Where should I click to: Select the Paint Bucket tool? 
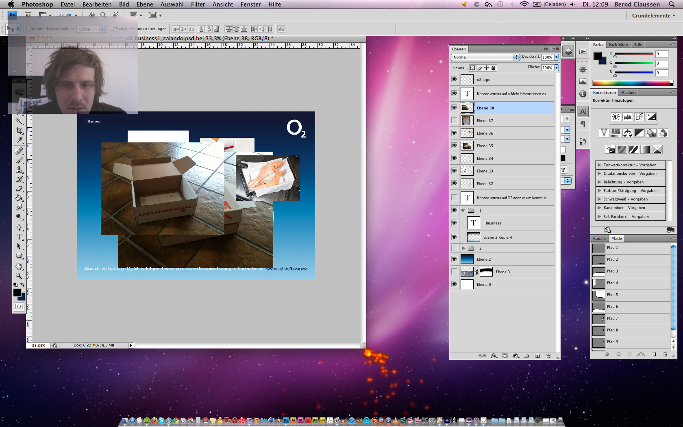point(19,198)
